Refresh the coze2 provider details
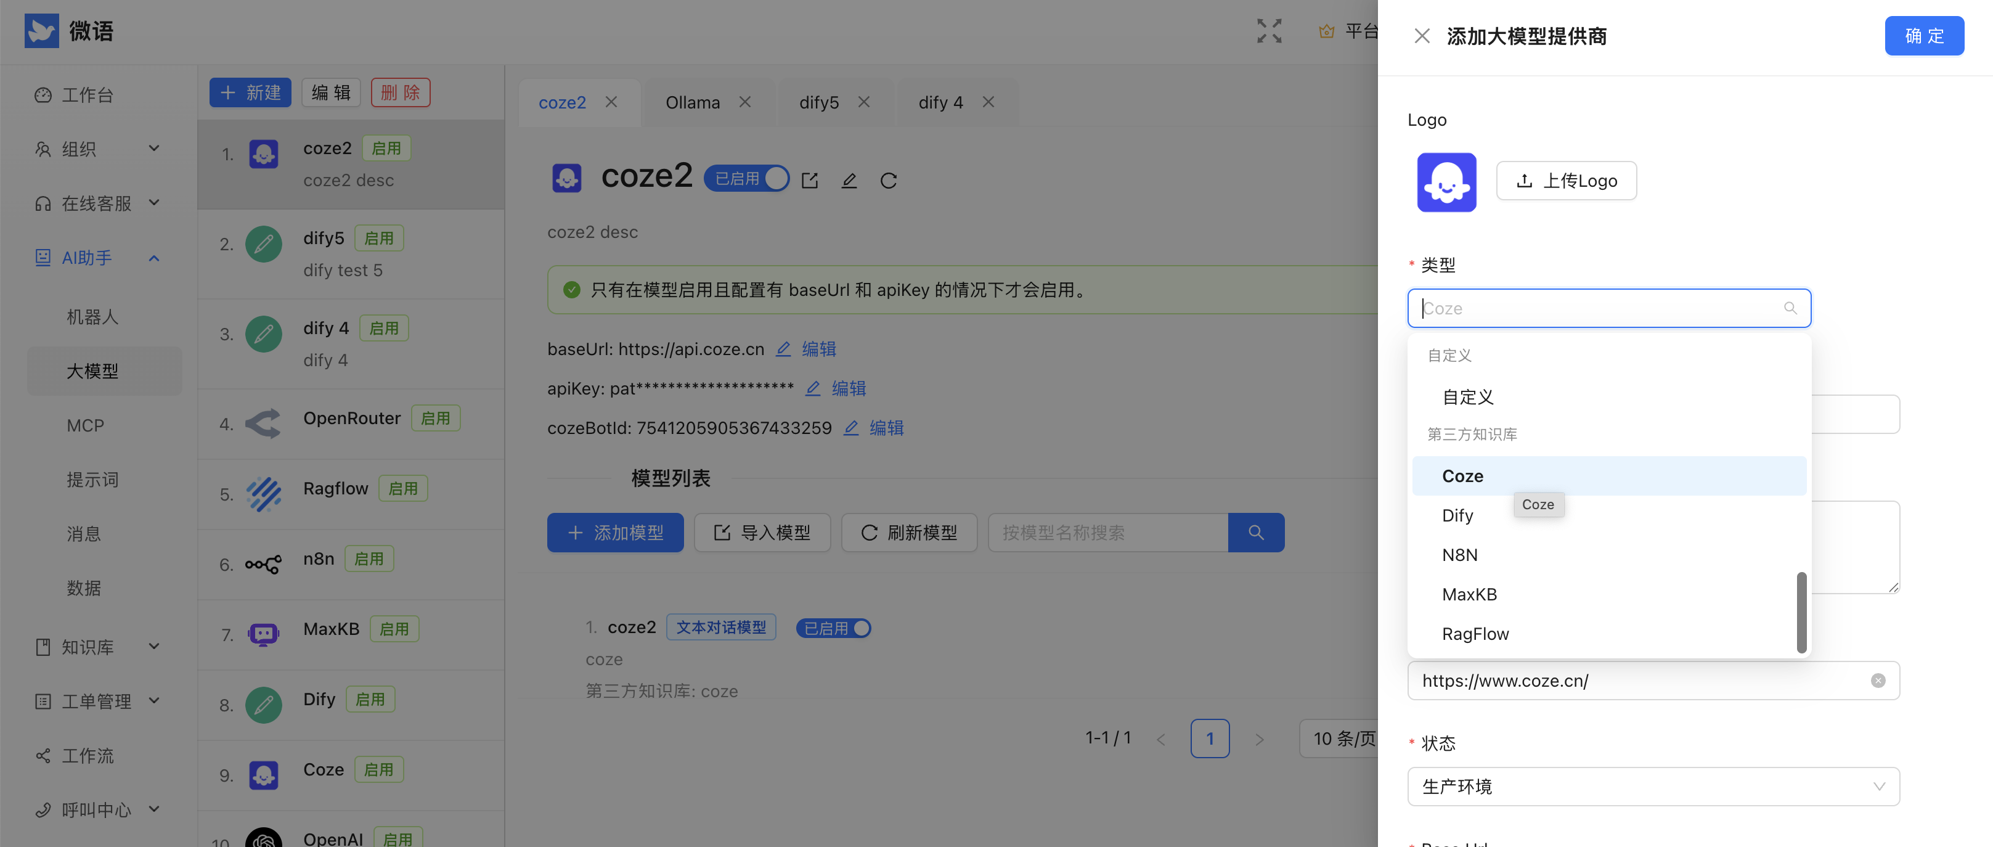1993x847 pixels. point(888,179)
